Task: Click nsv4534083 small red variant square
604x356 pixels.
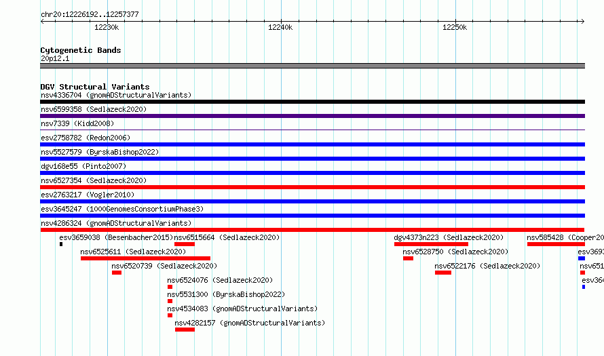Action: pos(170,315)
